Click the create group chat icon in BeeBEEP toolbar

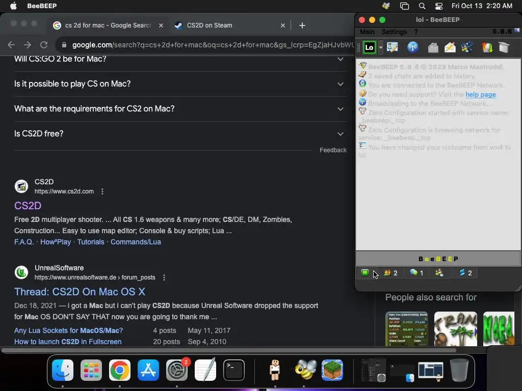467,47
